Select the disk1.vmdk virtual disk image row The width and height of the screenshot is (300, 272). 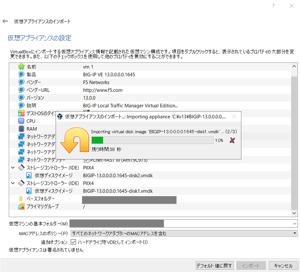click(118, 191)
